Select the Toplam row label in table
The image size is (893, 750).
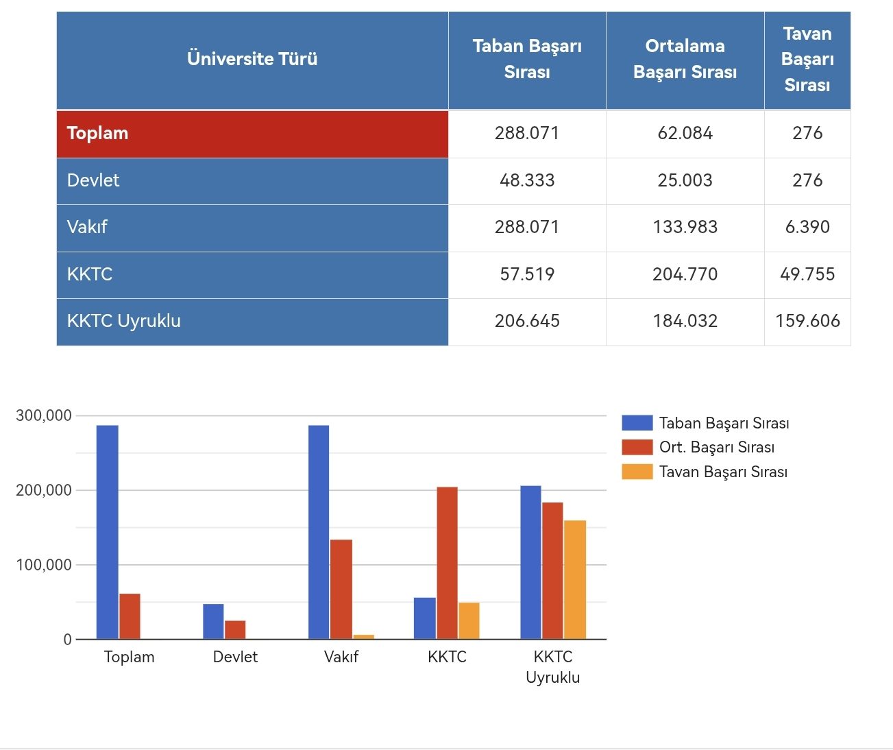click(252, 134)
